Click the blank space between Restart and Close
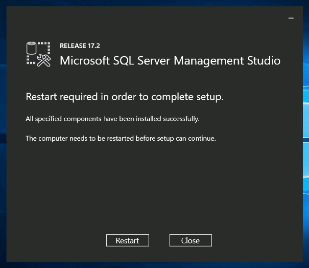Viewport: 309px width, 268px height. [159, 240]
